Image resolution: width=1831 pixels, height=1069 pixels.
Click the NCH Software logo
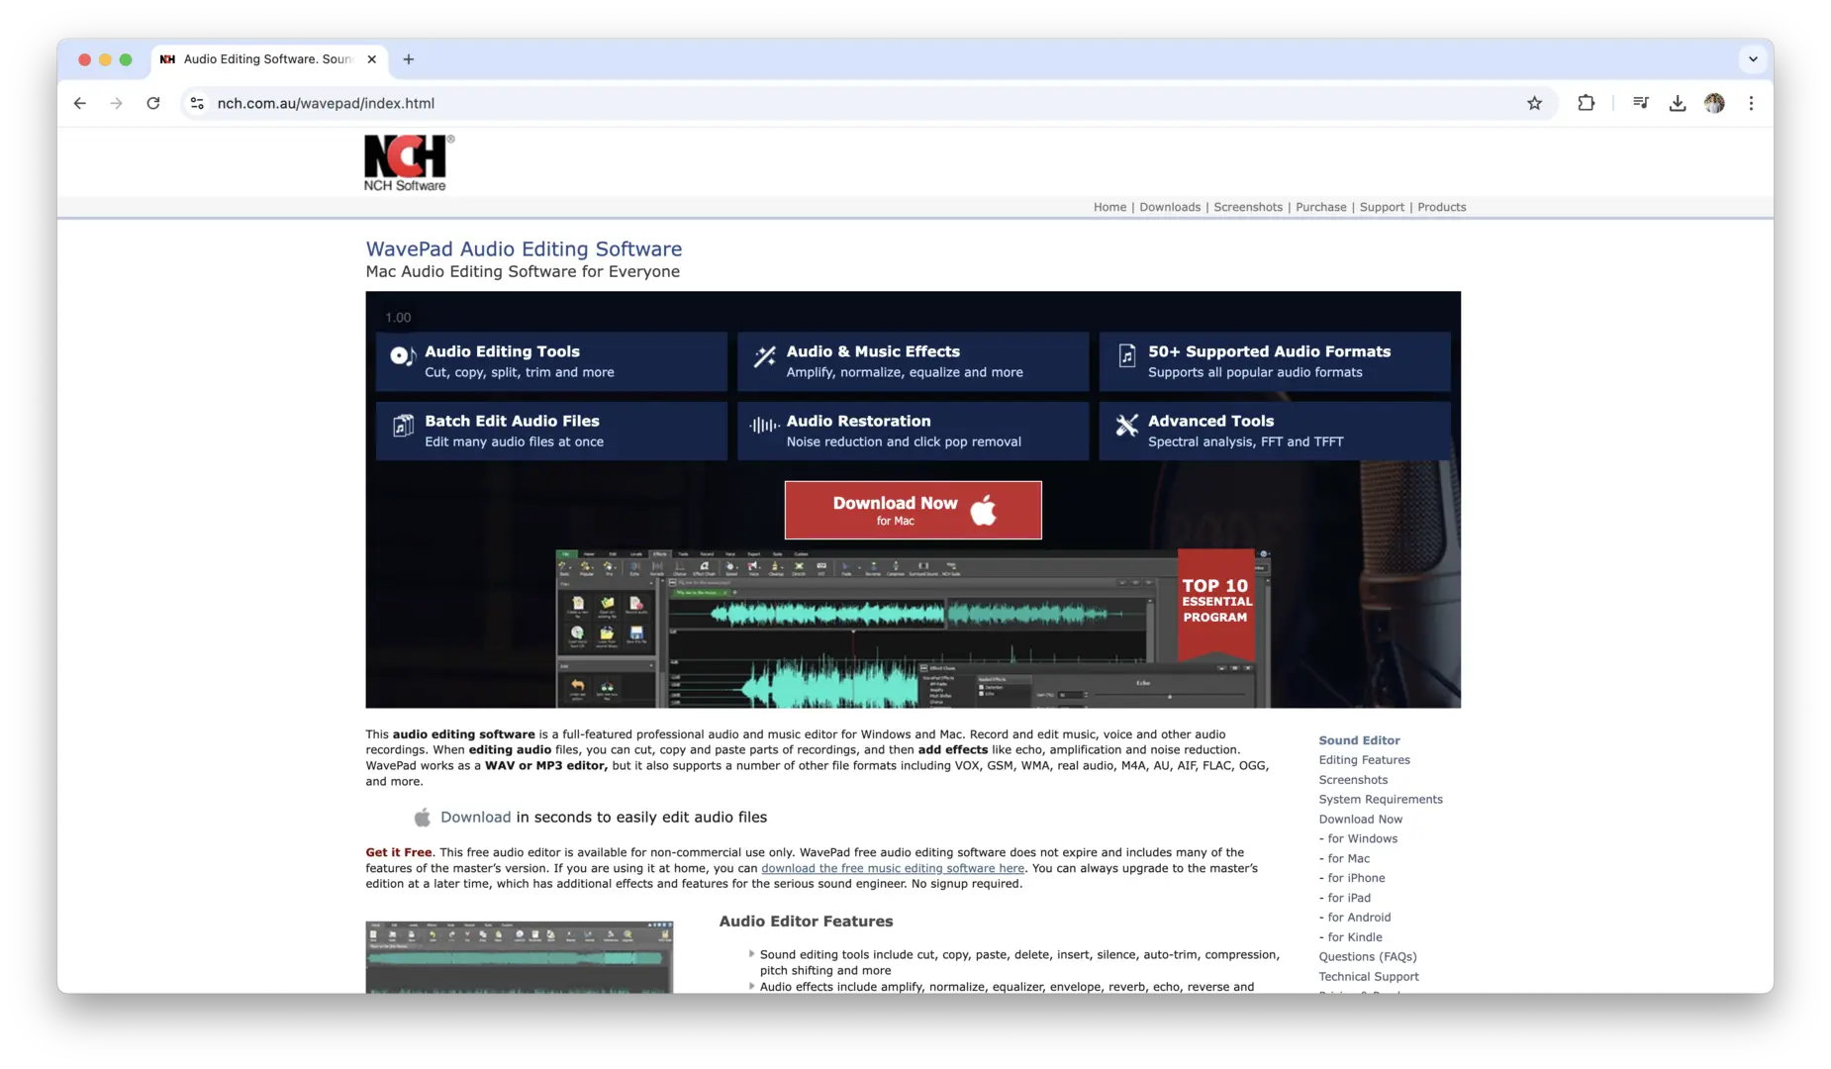point(409,163)
